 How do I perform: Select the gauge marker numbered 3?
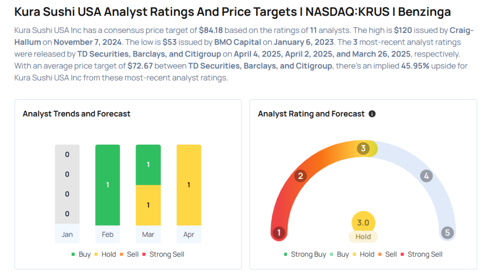tap(363, 148)
